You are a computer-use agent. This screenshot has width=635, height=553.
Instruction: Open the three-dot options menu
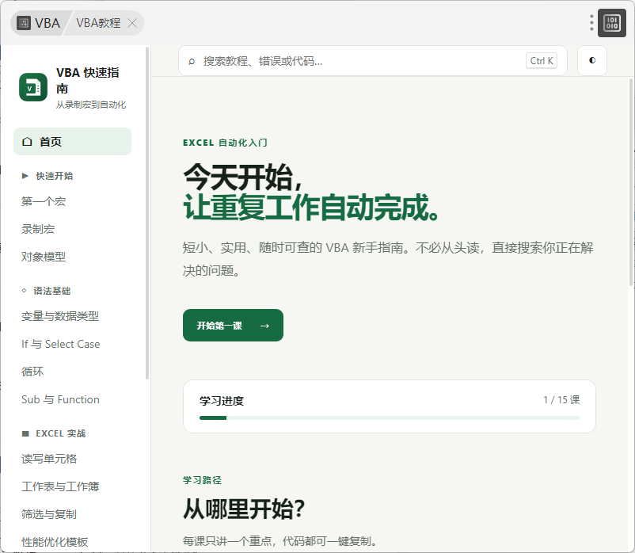coord(591,23)
